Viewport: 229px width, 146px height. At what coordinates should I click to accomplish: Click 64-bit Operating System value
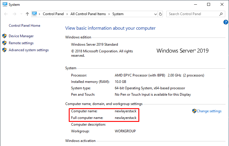coord(150,88)
